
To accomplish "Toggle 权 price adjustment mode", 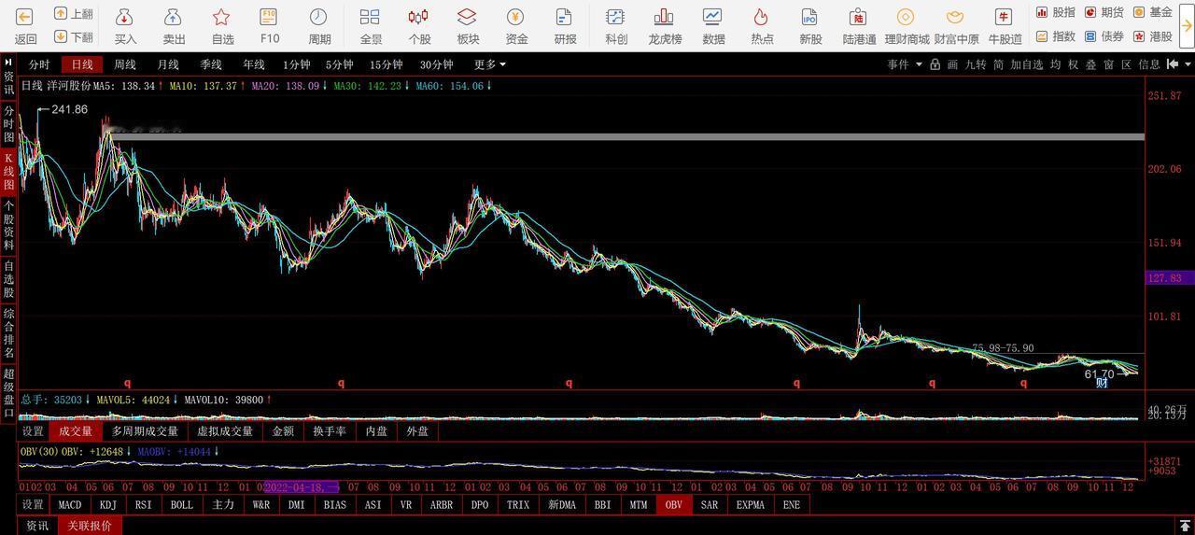I will 1073,64.
